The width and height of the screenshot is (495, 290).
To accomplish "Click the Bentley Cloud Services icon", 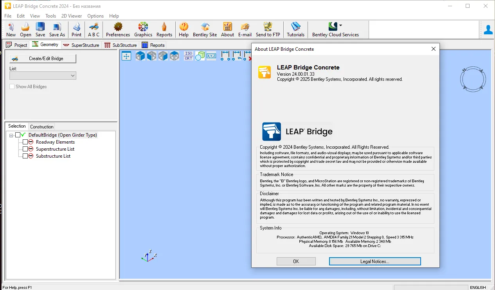I will coord(333,27).
